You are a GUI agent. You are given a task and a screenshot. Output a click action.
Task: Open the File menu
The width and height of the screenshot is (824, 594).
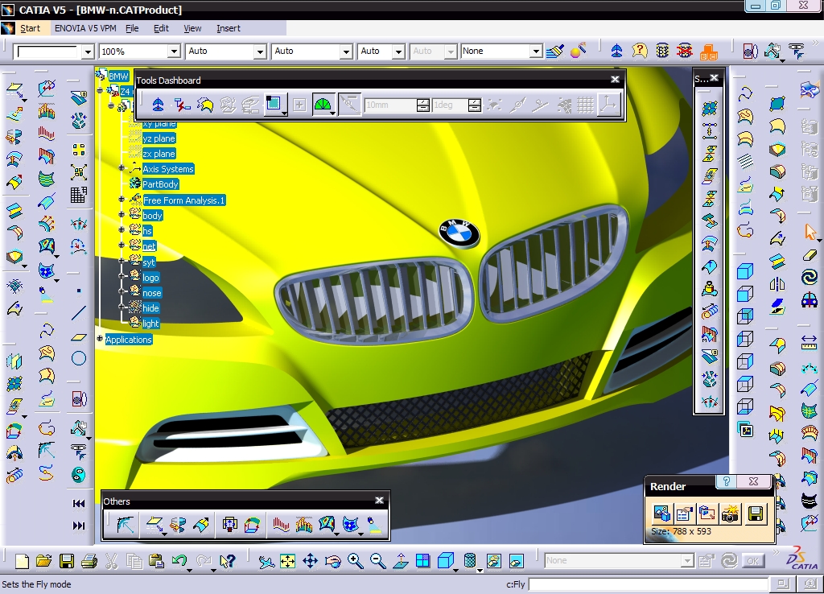click(132, 28)
